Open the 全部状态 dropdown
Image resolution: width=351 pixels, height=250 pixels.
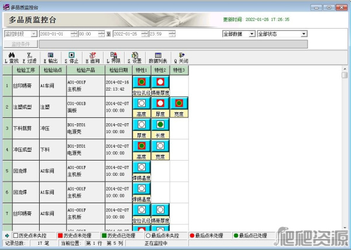(304, 34)
